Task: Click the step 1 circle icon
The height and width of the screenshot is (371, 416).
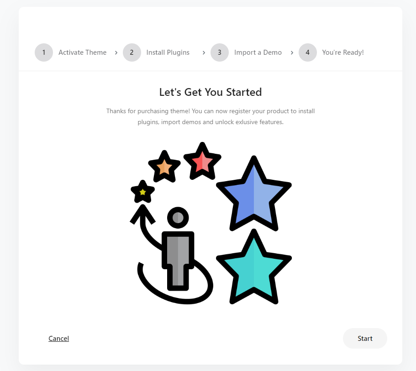Action: (x=44, y=52)
